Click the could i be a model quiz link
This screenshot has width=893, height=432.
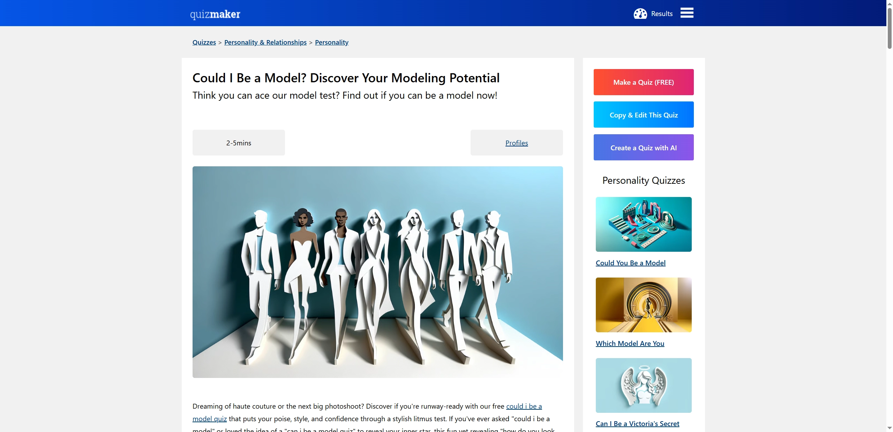(524, 406)
